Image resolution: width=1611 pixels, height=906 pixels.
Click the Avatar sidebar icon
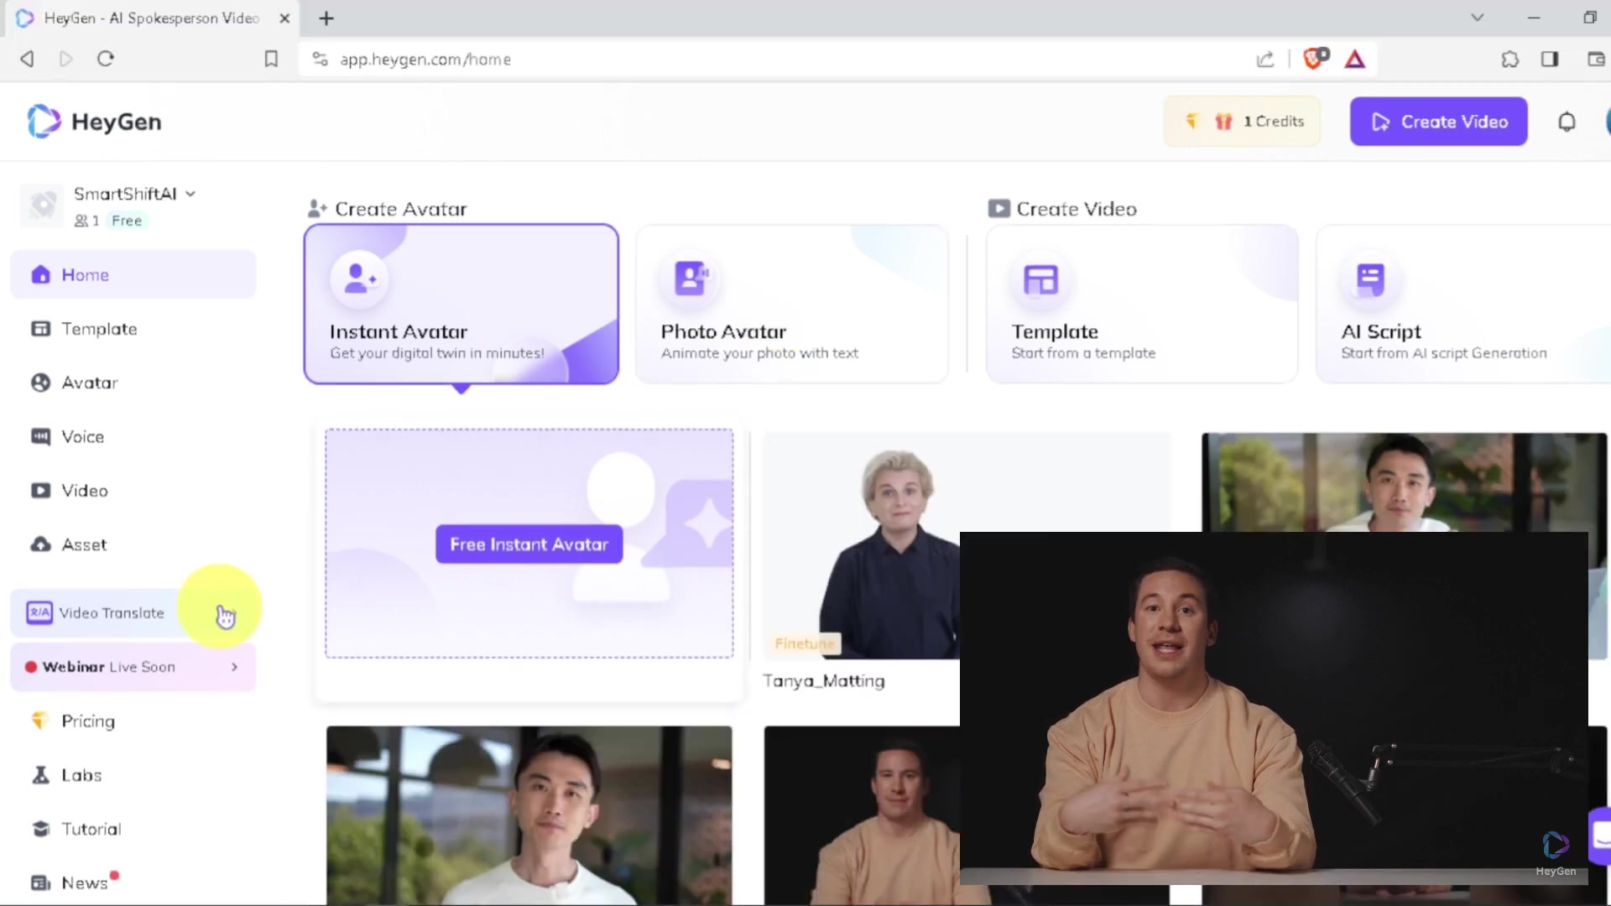[x=40, y=383]
